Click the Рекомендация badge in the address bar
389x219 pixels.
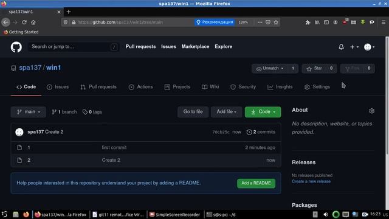[215, 22]
